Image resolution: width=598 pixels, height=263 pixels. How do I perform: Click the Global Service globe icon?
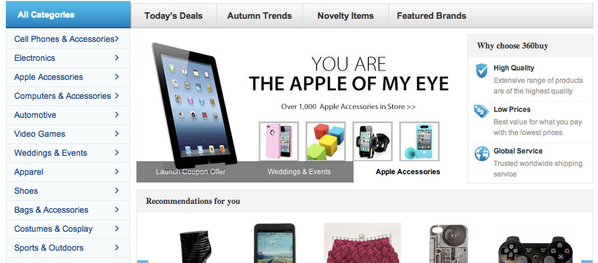tap(482, 154)
